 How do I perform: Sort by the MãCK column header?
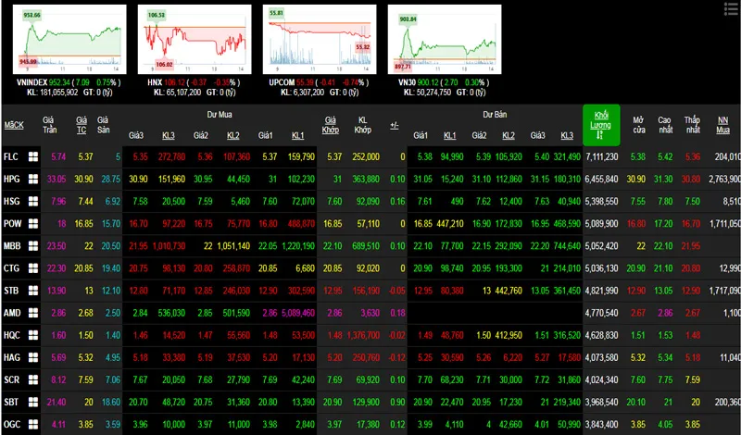[14, 125]
